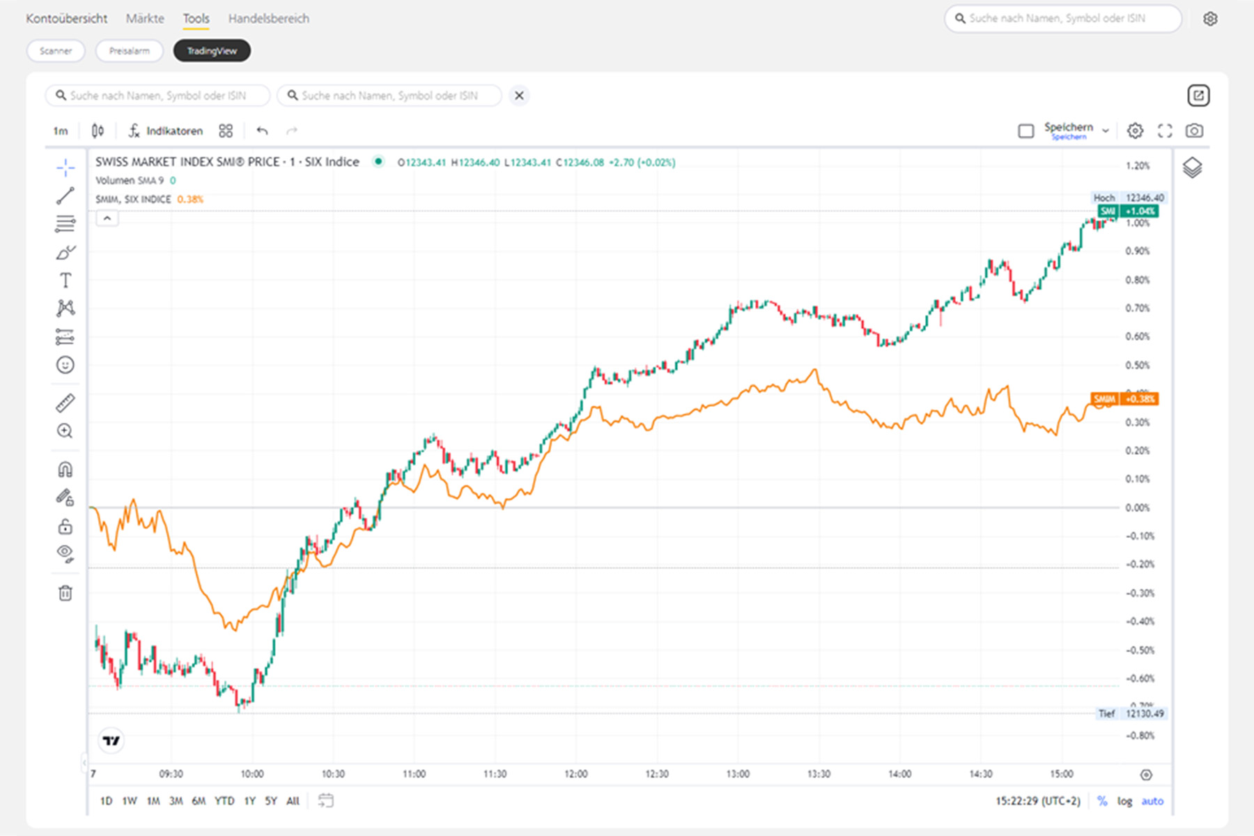The image size is (1254, 836).
Task: Show All data range
Action: tap(293, 801)
